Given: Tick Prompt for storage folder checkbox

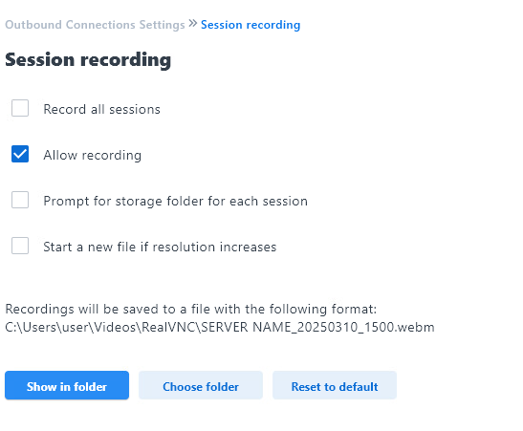Looking at the screenshot, I should 20,200.
